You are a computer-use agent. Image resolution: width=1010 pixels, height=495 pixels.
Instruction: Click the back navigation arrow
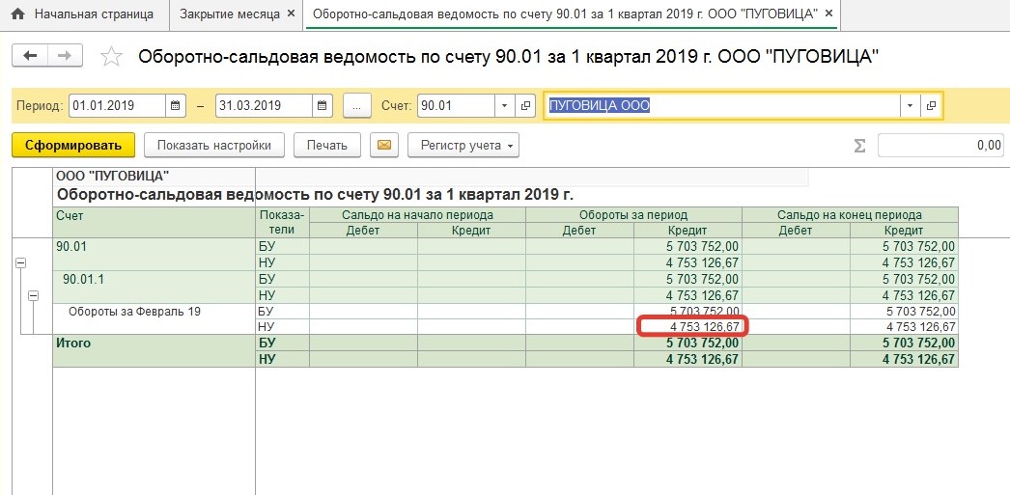(x=30, y=56)
